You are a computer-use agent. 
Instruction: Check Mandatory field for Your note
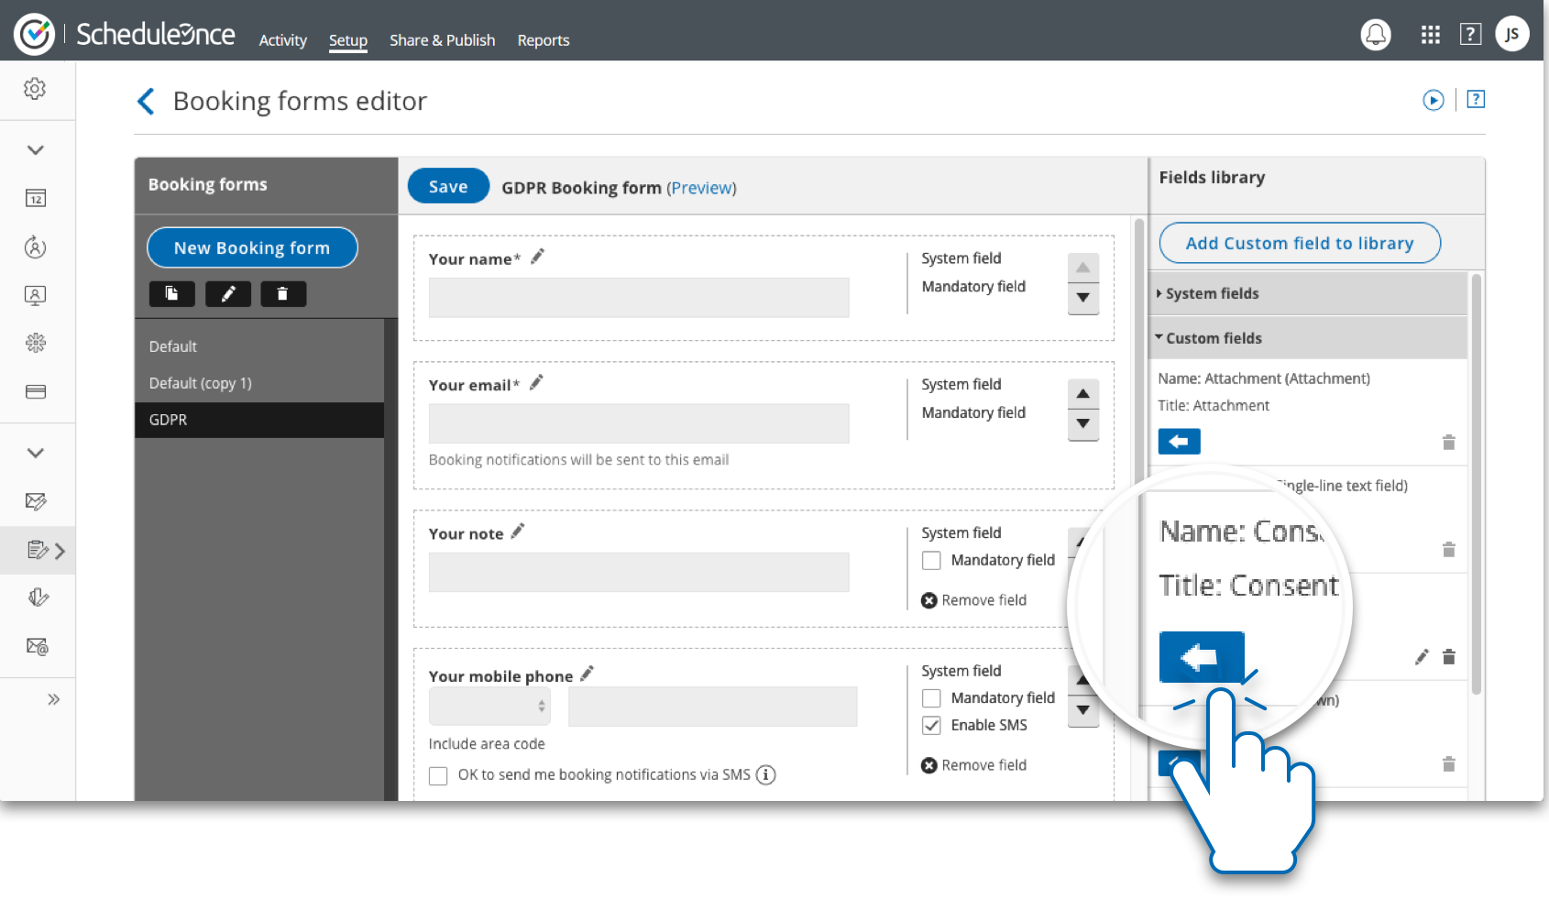tap(931, 560)
